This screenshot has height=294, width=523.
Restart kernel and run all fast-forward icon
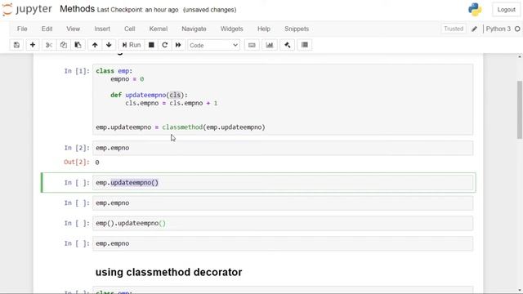tap(178, 45)
